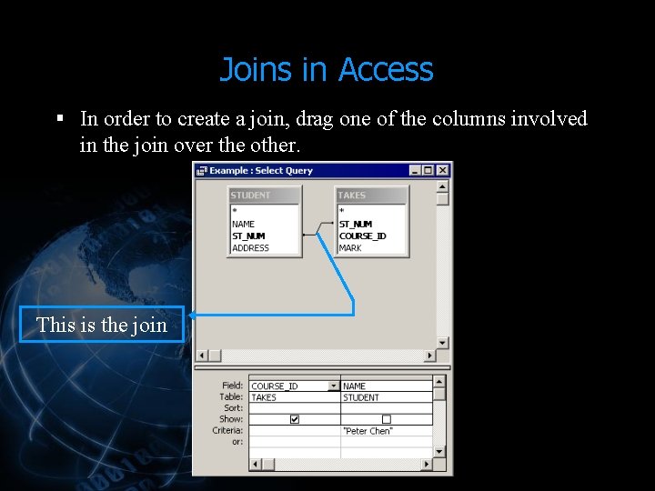Click the scroll thumb of the table pane's horizontal scrollbar
This screenshot has width=655, height=491.
[215, 356]
